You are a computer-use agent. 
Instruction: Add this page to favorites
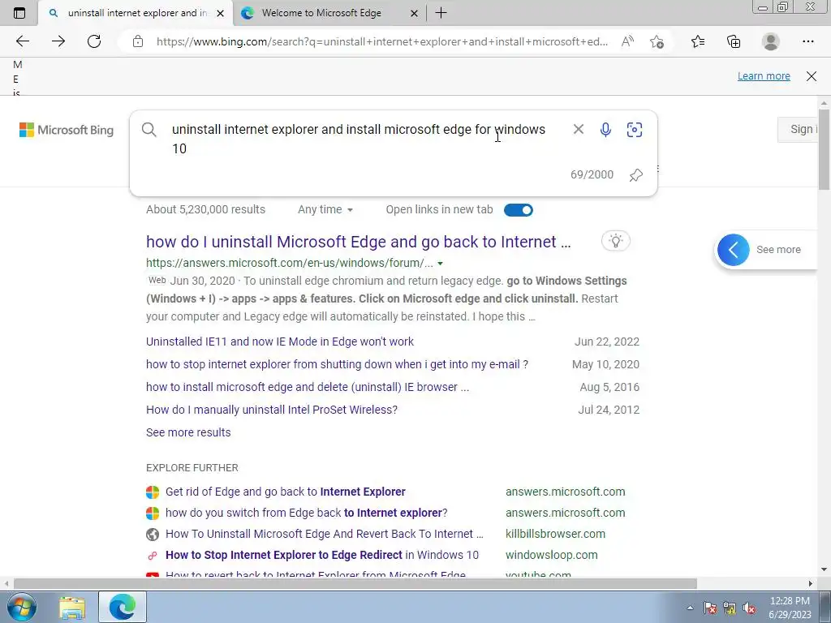point(657,41)
